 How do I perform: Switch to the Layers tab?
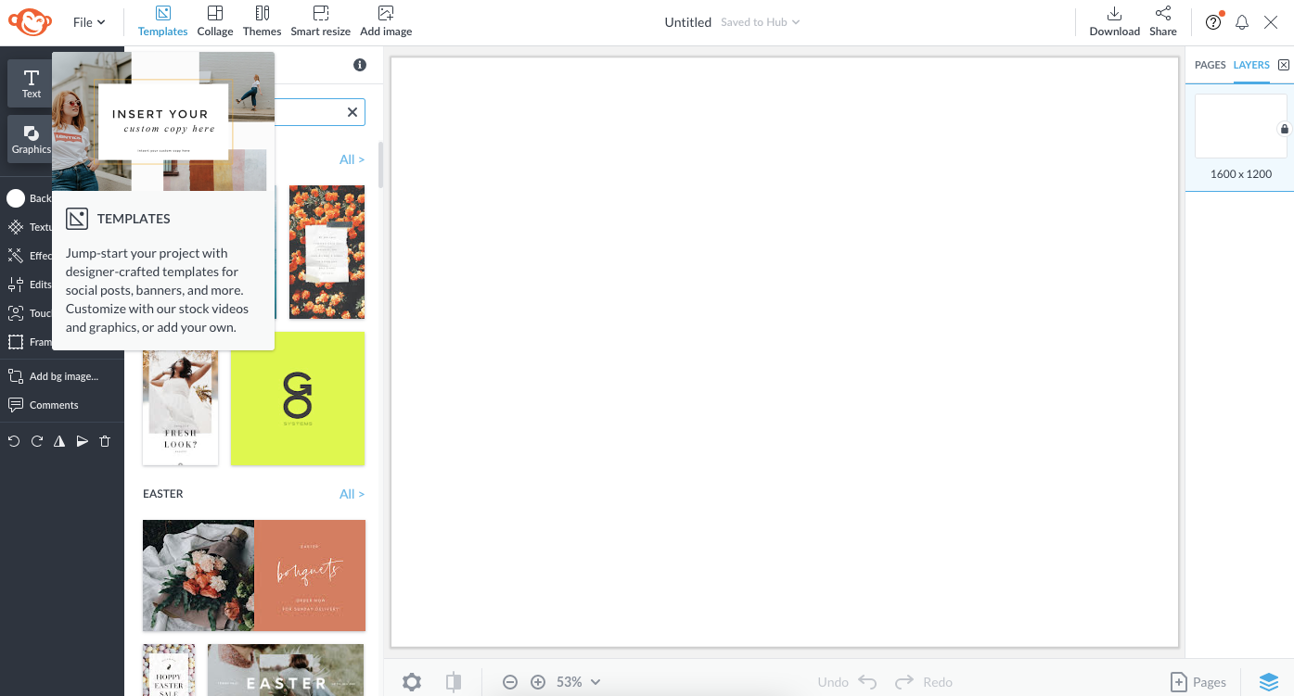click(x=1251, y=65)
